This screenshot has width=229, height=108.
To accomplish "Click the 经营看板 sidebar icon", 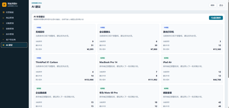I will coord(3,12).
